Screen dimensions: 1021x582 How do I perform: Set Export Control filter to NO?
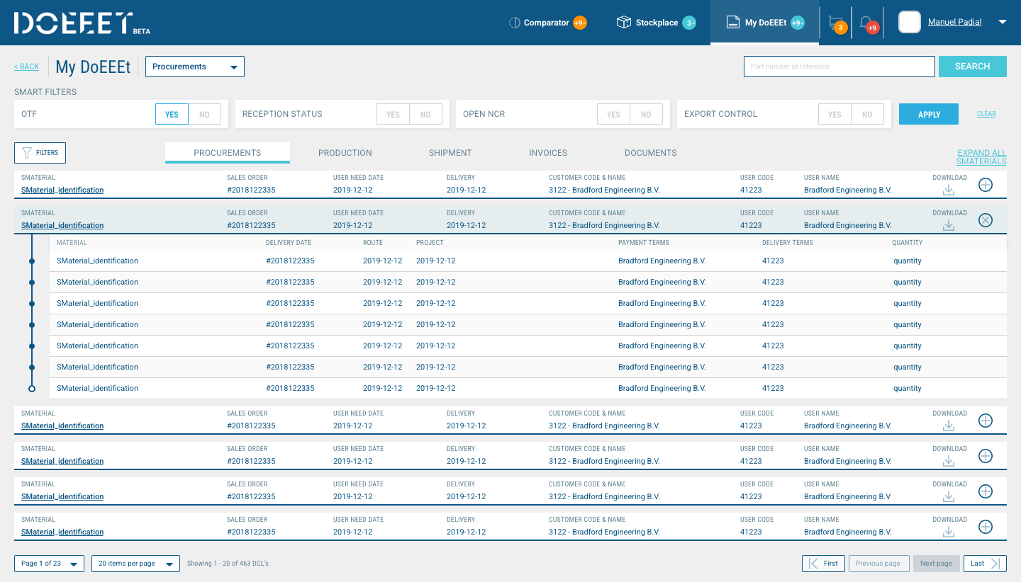click(867, 114)
